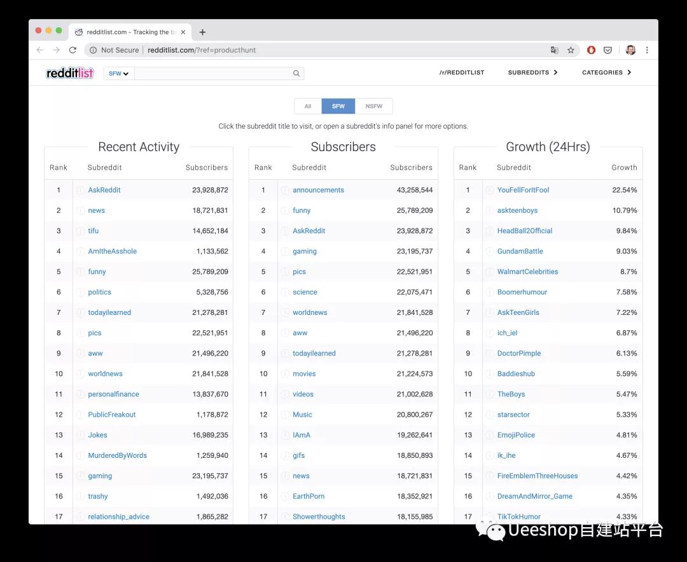Open the HeadBall2Official subreddit link
This screenshot has width=687, height=562.
tap(525, 231)
